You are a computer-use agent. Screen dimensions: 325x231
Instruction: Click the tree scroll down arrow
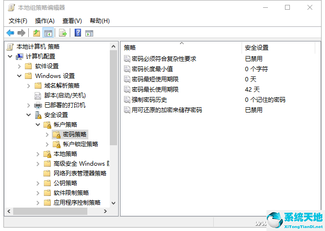coord(113,203)
